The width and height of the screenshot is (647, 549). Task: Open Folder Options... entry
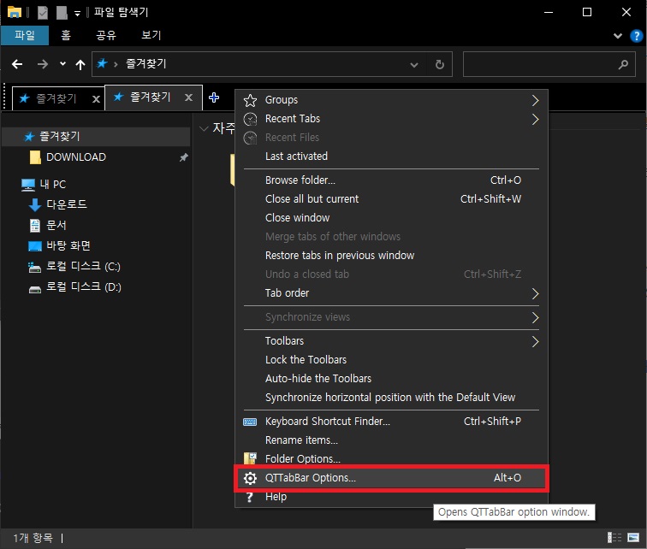391,458
